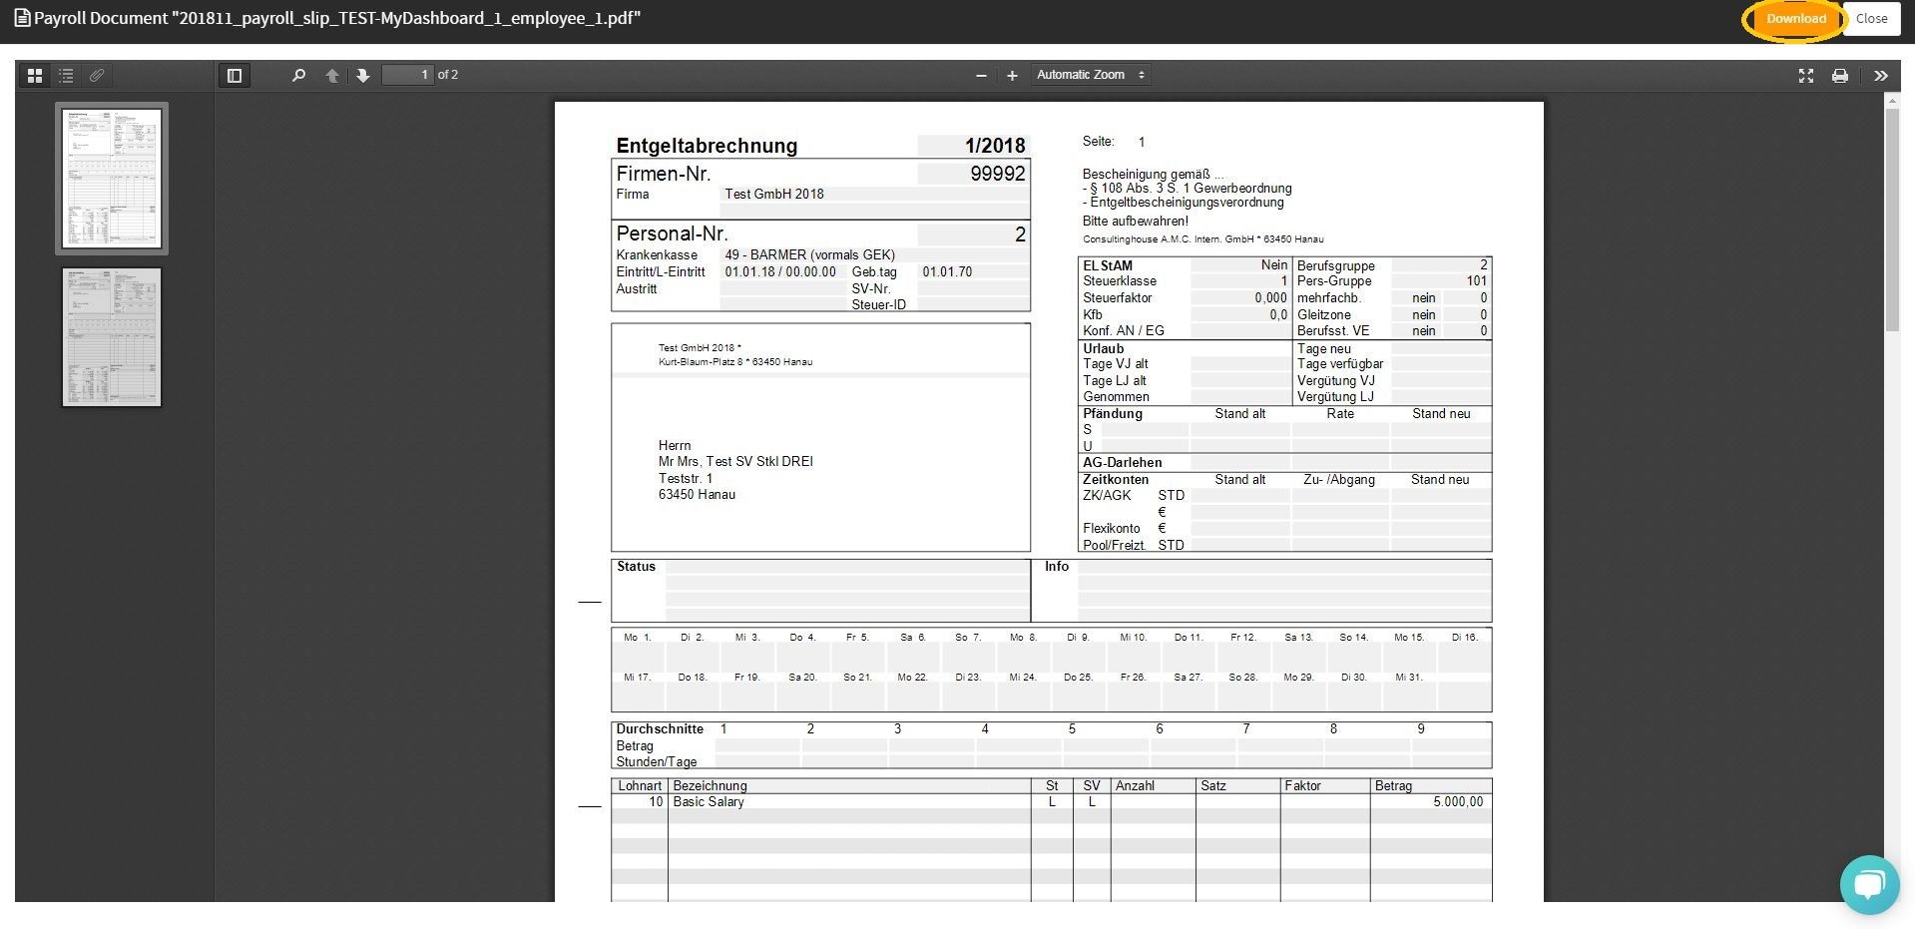Switch to presentation fullscreen mode
1915x929 pixels.
pos(1806,76)
